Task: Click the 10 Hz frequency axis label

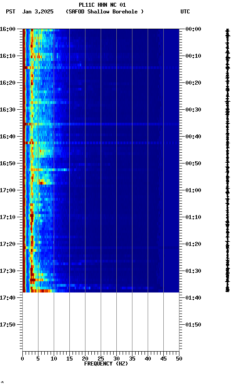Action: point(54,359)
